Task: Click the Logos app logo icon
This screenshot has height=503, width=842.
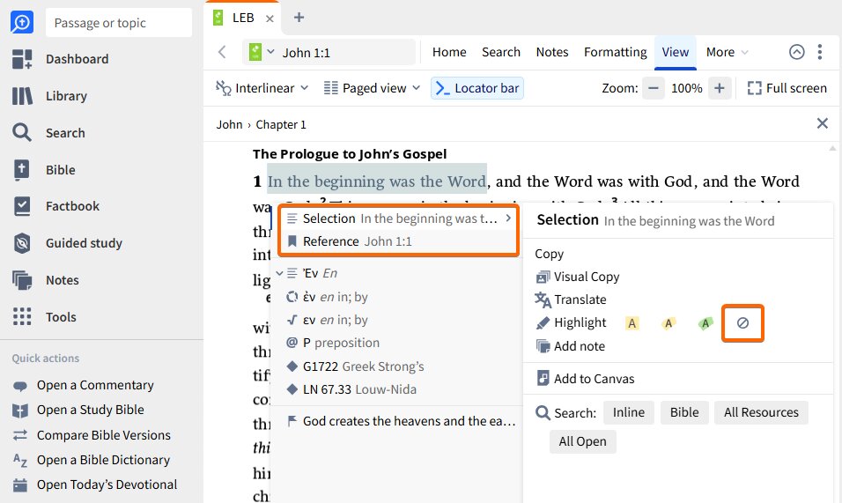Action: pos(22,23)
